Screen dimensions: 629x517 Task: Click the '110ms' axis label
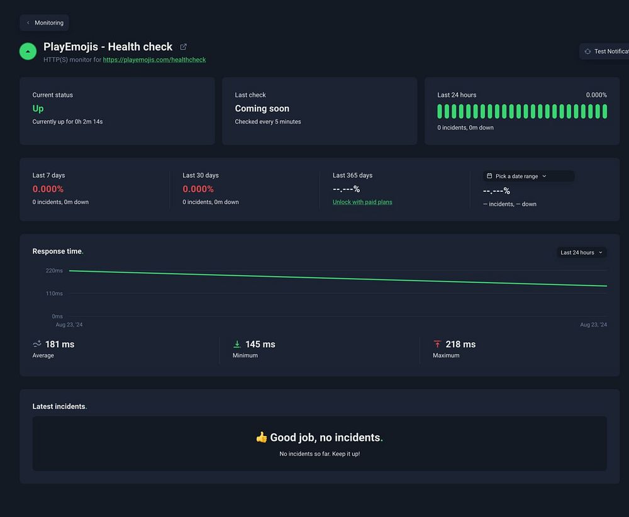54,294
